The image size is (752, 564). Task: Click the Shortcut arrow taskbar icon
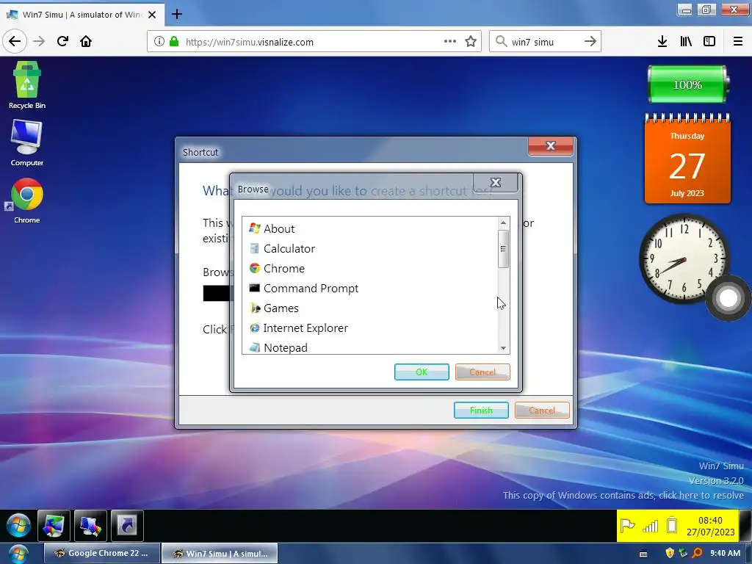127,526
